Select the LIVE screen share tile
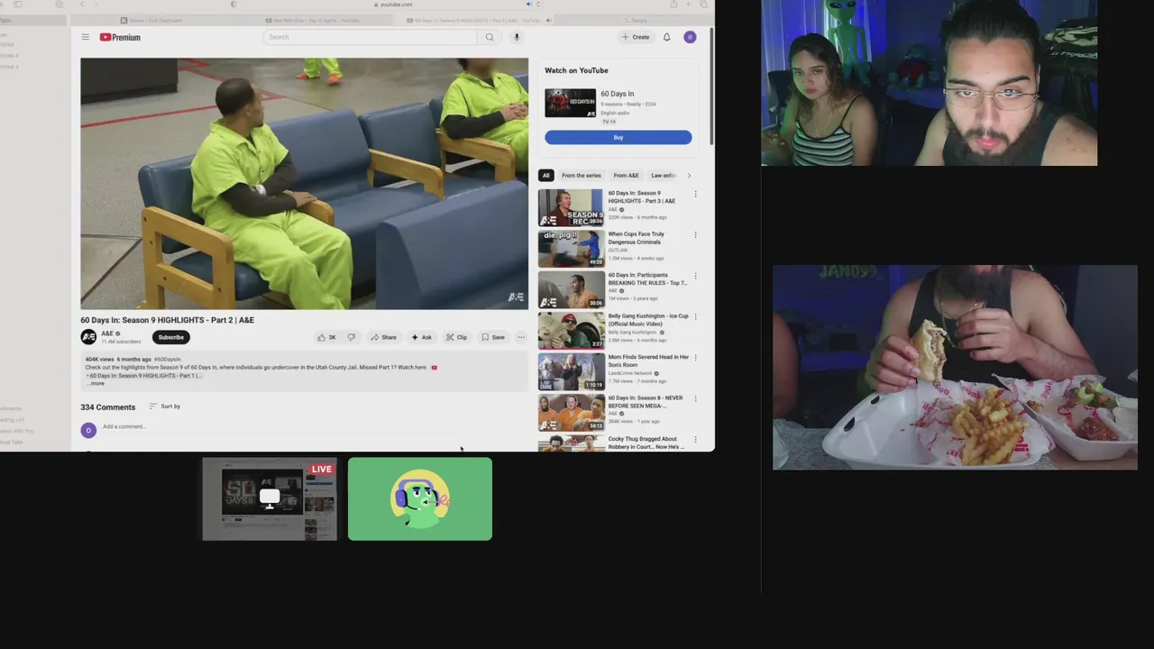 point(270,499)
